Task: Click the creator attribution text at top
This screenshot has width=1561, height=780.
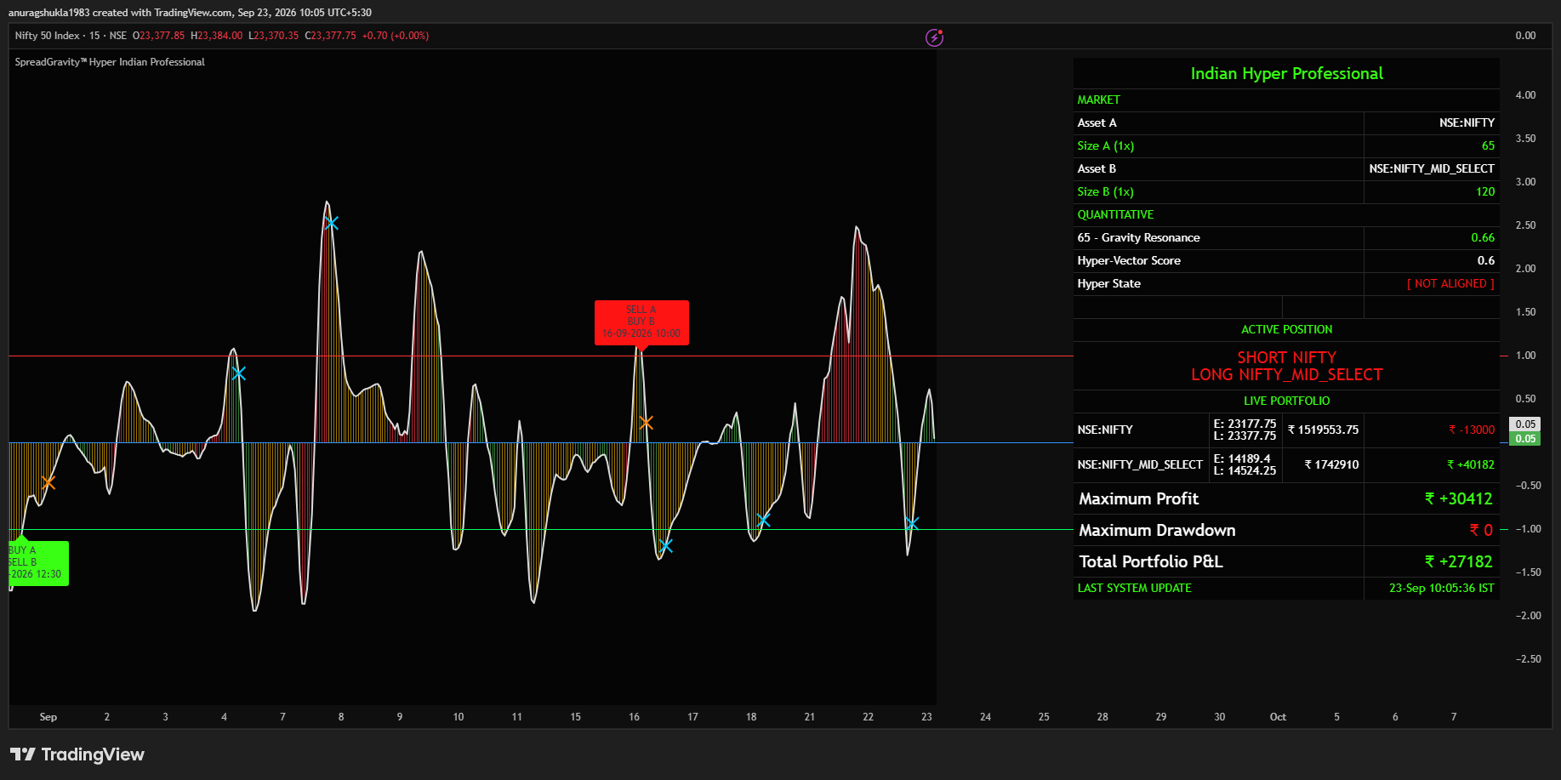Action: coord(190,13)
